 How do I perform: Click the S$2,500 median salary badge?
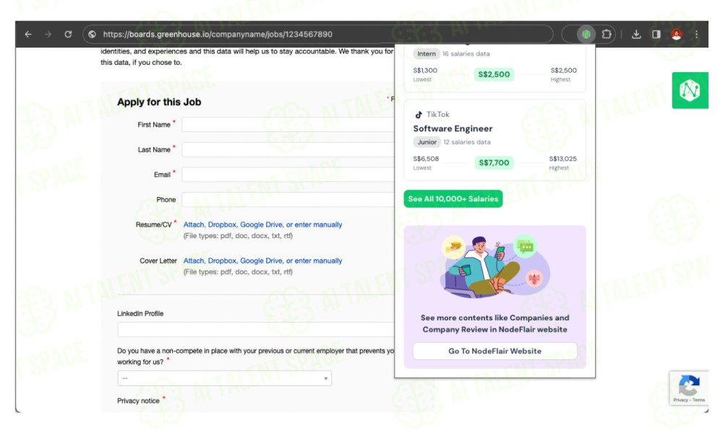point(494,74)
